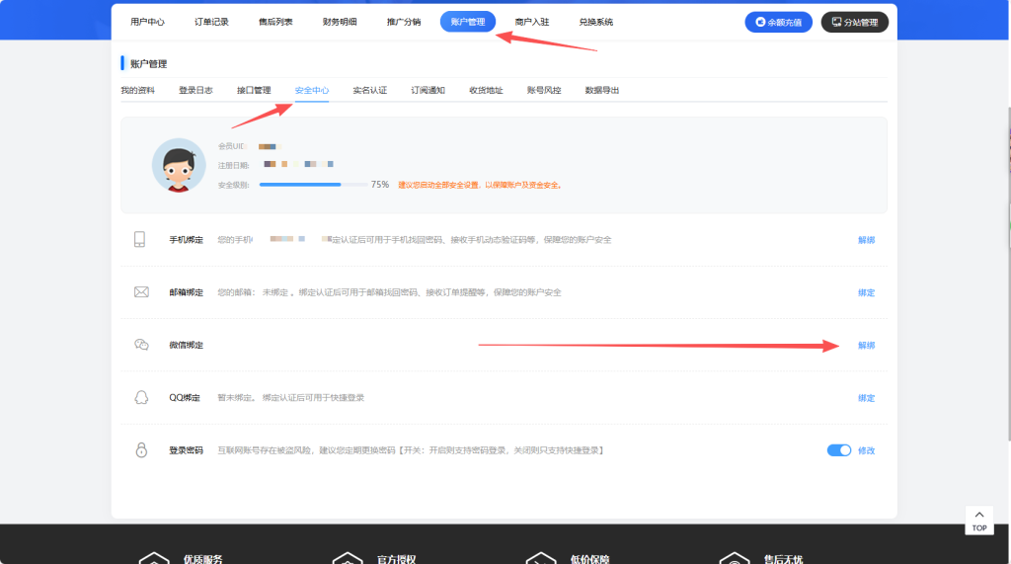Click the login password lock icon
Viewport: 1011px width, 564px height.
click(140, 450)
